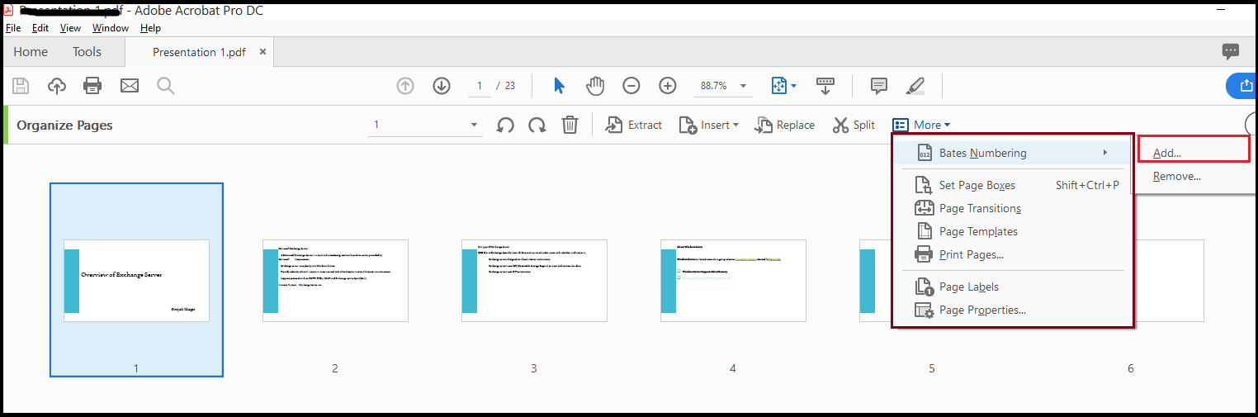Open the Edit menu
1258x417 pixels.
40,28
